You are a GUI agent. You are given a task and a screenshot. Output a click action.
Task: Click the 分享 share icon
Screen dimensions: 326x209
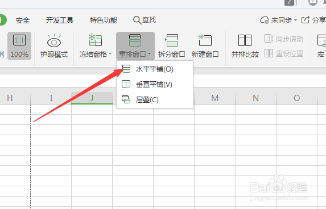click(x=306, y=20)
